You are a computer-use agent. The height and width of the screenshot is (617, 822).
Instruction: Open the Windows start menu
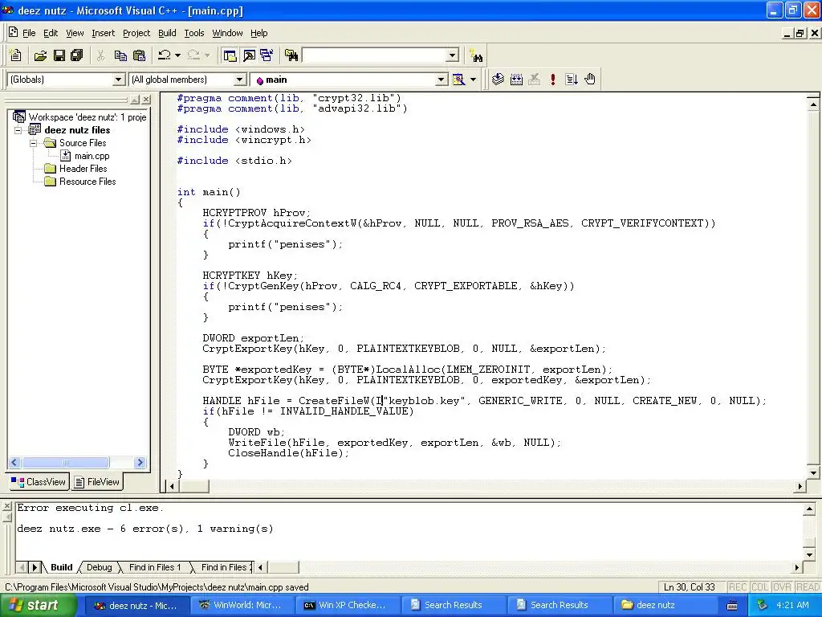38,605
